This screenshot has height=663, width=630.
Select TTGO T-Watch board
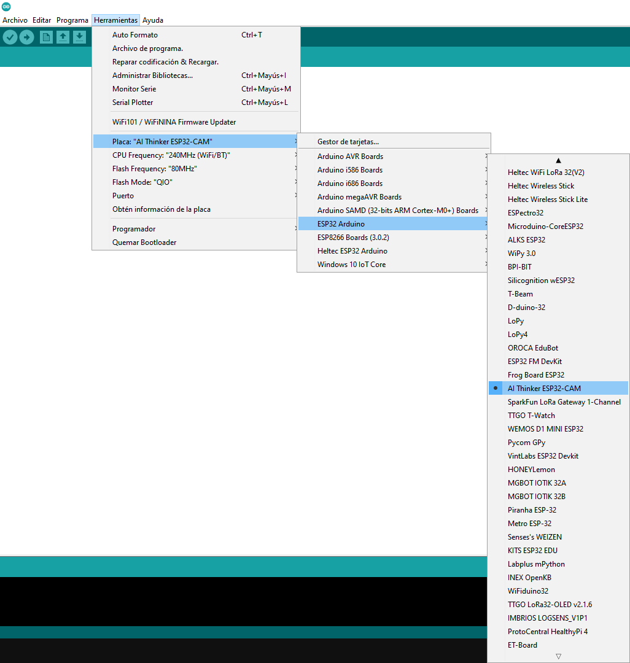[x=558, y=415]
